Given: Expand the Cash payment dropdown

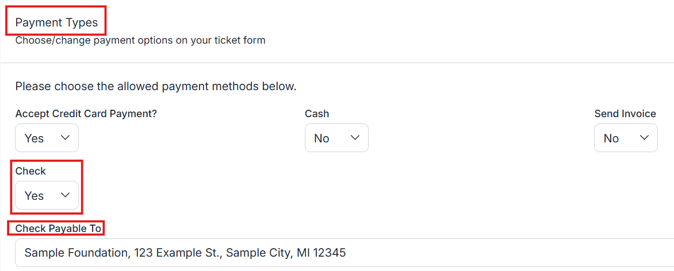Looking at the screenshot, I should coord(336,138).
